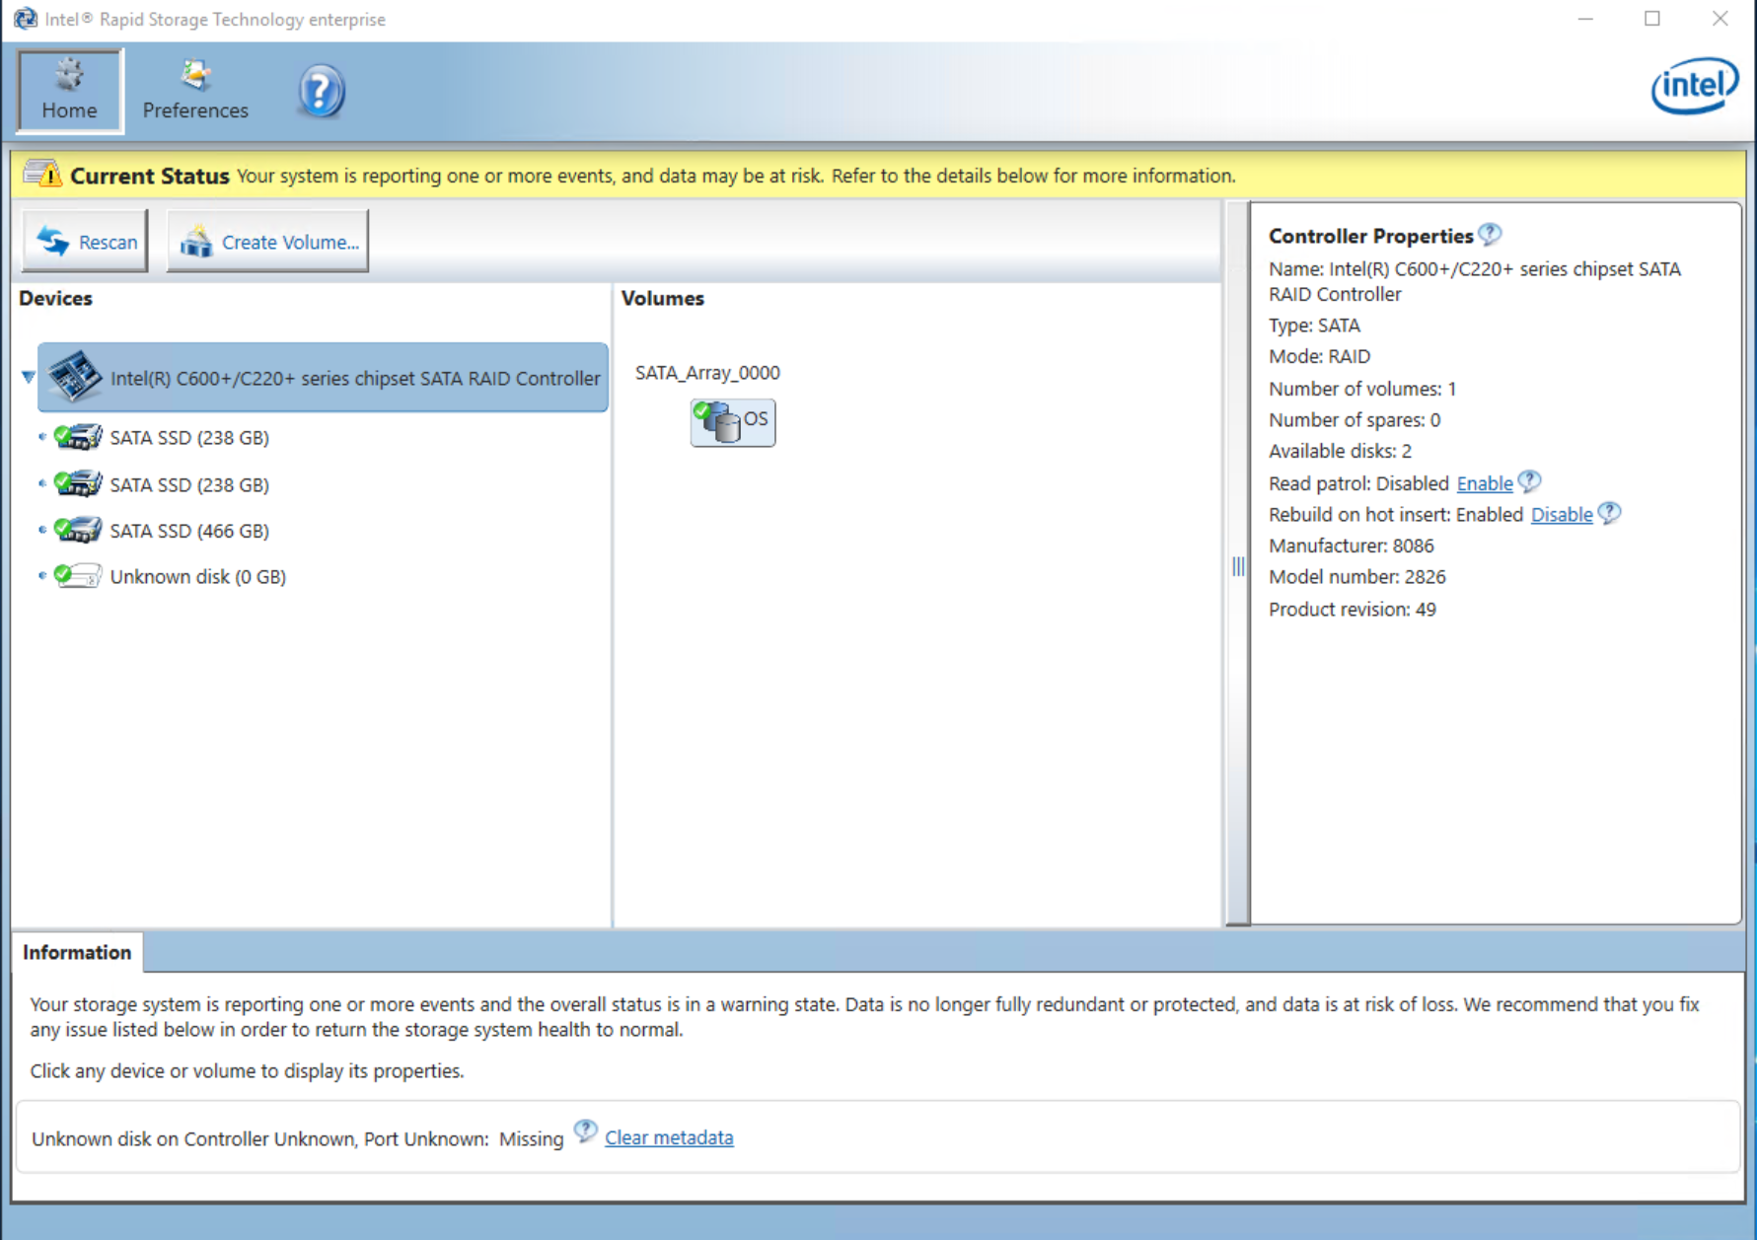Disable Rebuild on hot insert link
The width and height of the screenshot is (1757, 1240).
[x=1561, y=514]
